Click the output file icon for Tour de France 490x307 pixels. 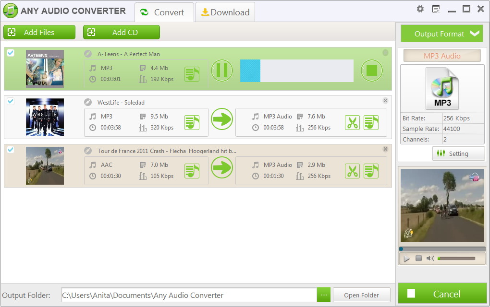tap(371, 171)
